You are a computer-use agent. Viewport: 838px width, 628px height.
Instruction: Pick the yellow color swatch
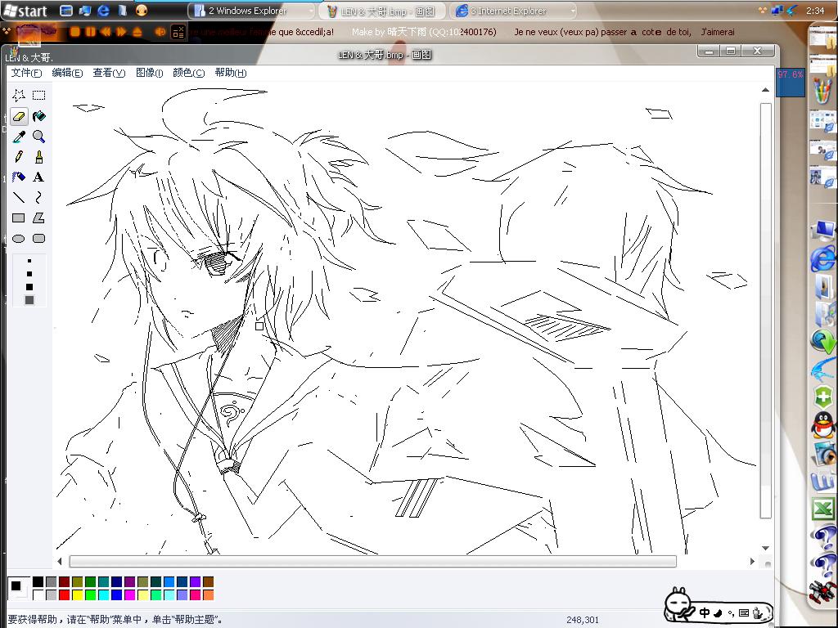tap(78, 594)
